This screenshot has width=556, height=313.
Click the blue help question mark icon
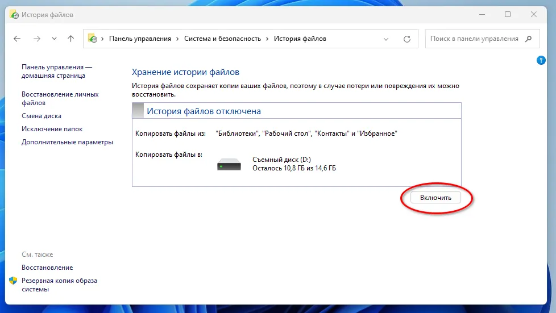point(541,60)
